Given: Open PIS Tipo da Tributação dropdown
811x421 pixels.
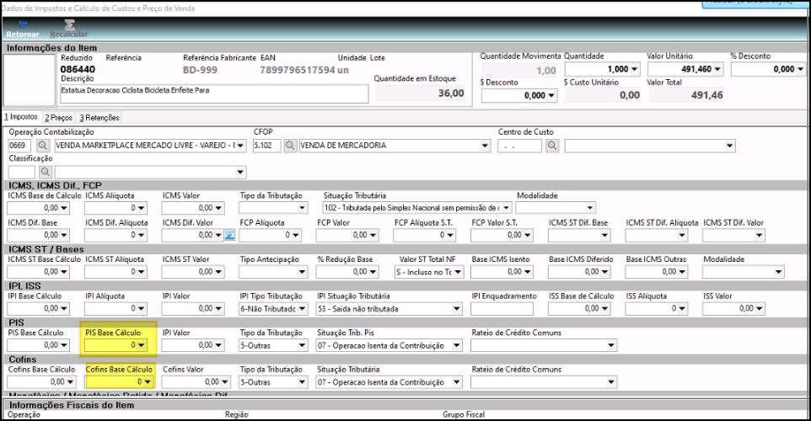Looking at the screenshot, I should pyautogui.click(x=302, y=345).
